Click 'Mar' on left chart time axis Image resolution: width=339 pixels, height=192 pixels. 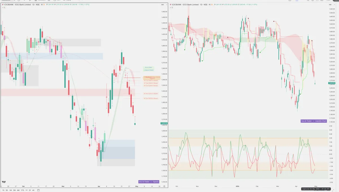[x=63, y=186]
